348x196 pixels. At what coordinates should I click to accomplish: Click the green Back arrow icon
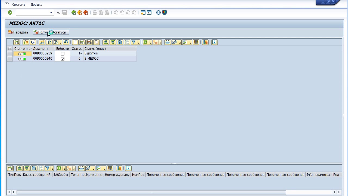point(74,13)
